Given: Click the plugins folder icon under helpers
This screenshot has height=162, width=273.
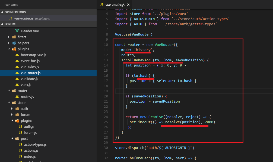Looking at the screenshot, I should point(14,49).
